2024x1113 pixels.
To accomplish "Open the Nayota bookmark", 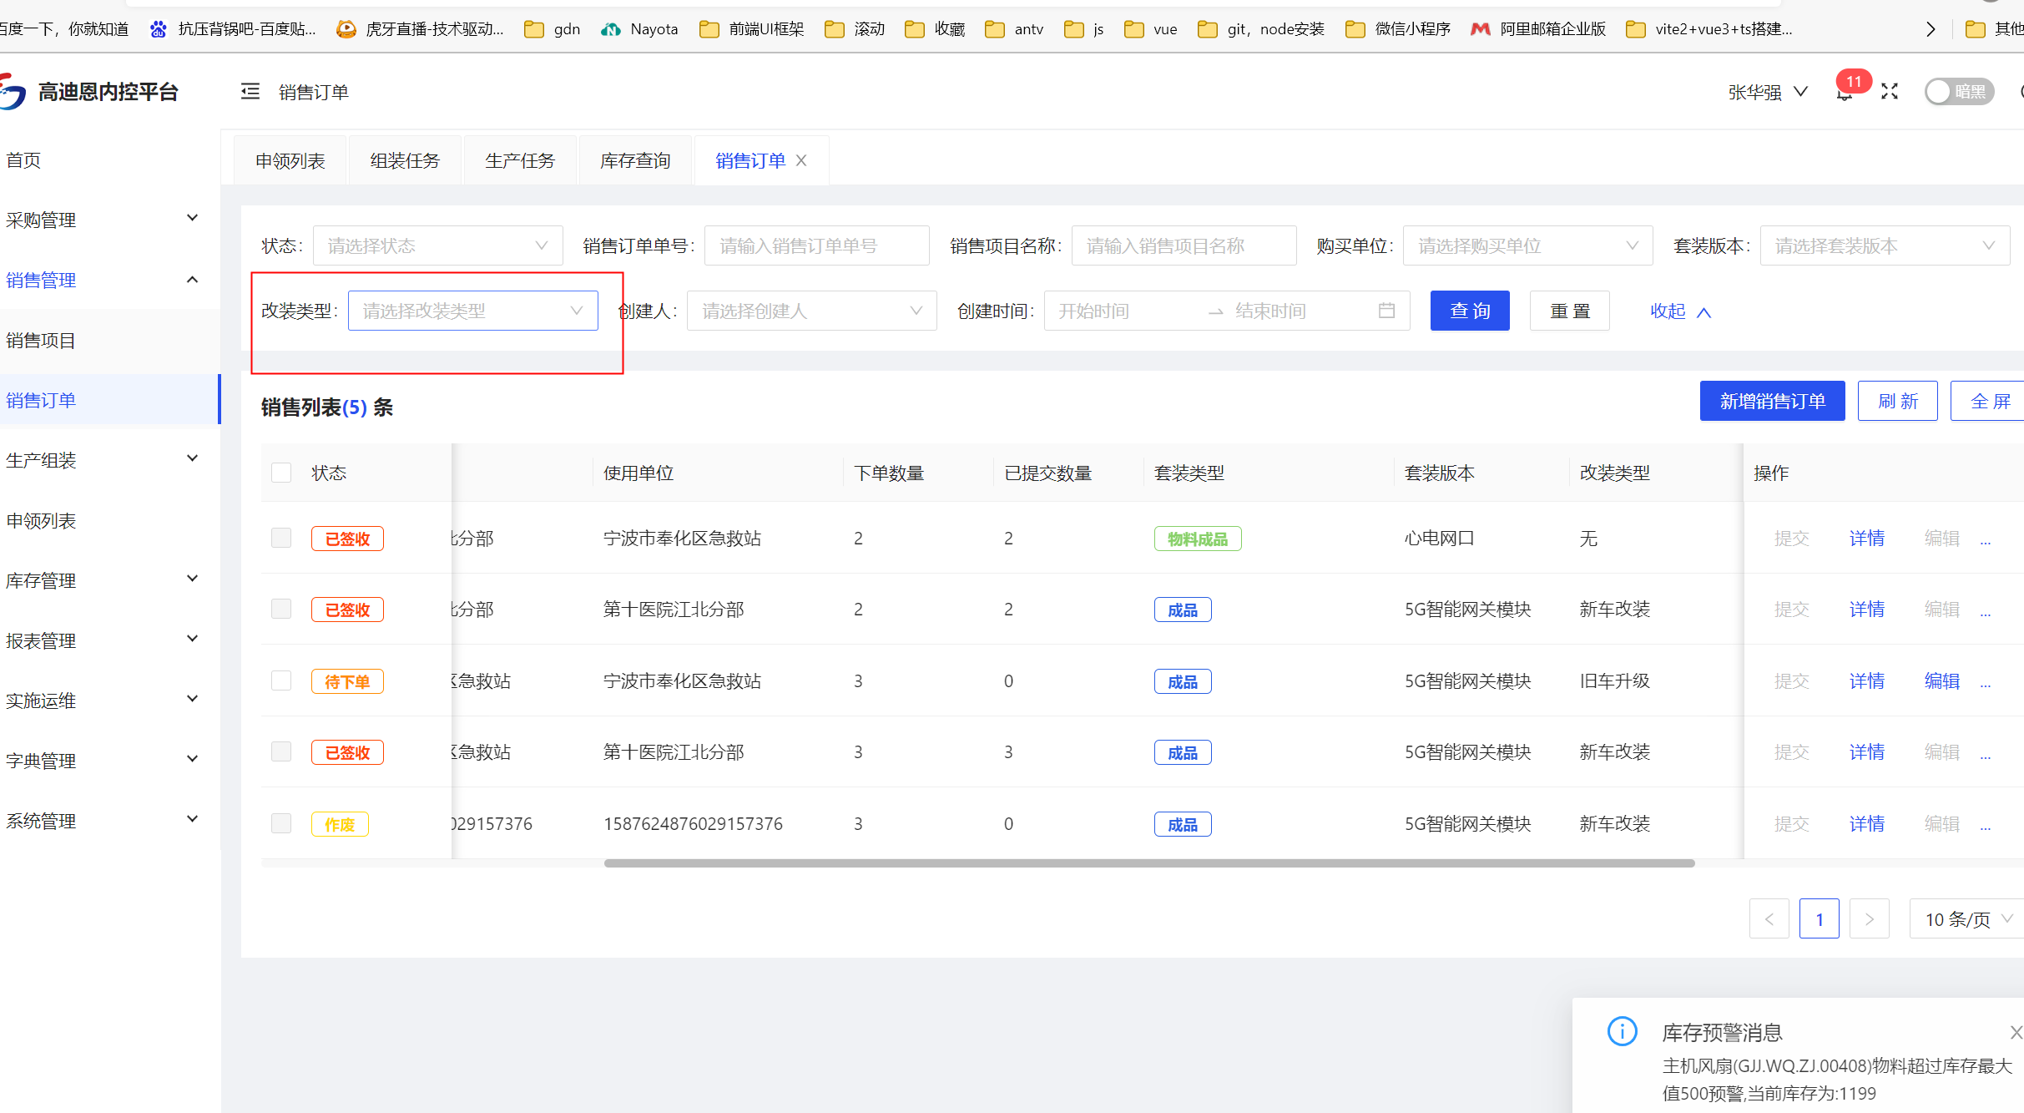I will point(639,29).
